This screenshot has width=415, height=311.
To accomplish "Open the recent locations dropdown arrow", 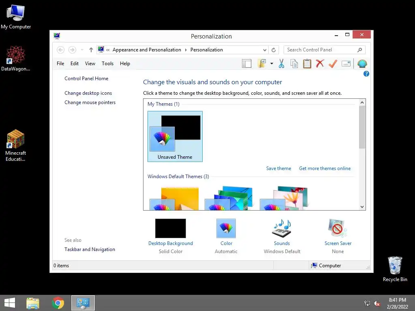I will [x=82, y=50].
